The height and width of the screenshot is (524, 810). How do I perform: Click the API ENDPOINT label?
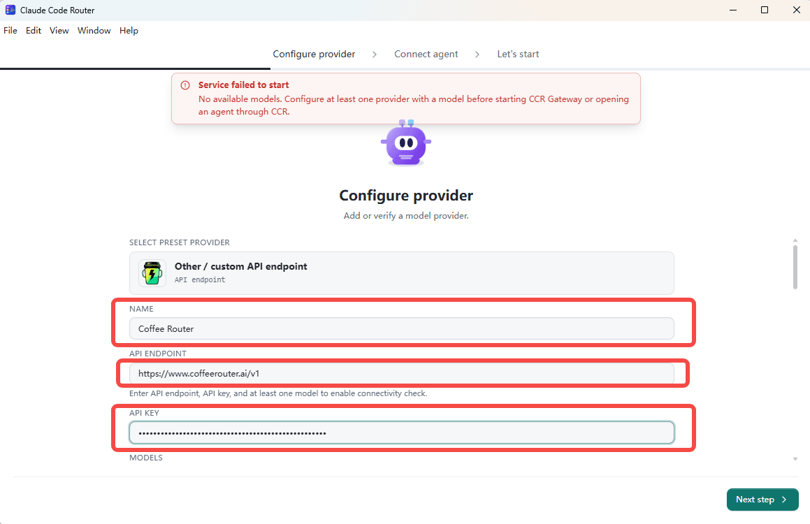click(157, 354)
